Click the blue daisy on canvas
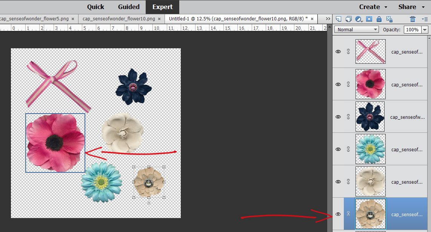This screenshot has height=232, width=431. tap(102, 182)
